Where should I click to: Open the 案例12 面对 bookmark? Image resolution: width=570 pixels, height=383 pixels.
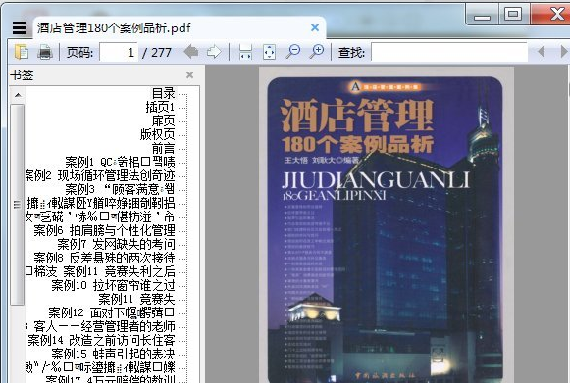coord(112,312)
